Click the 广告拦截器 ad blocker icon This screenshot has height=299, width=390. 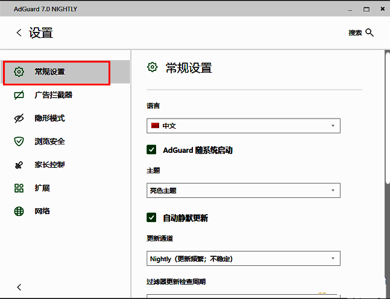19,95
